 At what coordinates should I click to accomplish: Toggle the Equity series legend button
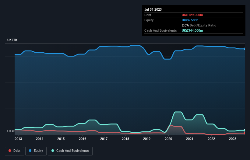click(36, 151)
